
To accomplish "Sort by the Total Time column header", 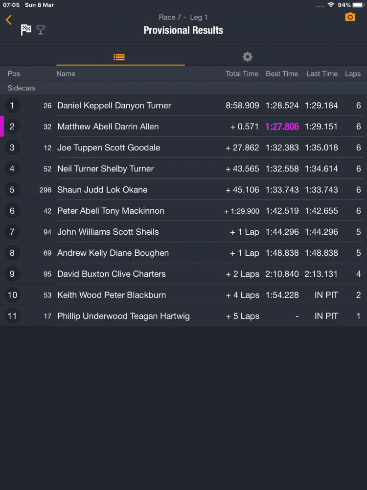I will [x=242, y=73].
